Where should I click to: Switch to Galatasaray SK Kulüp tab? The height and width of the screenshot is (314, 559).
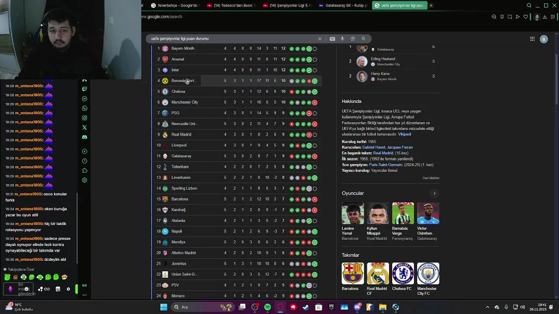[344, 5]
